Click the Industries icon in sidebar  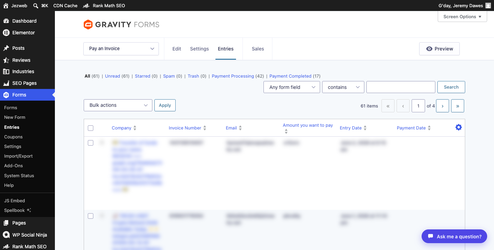tap(6, 71)
